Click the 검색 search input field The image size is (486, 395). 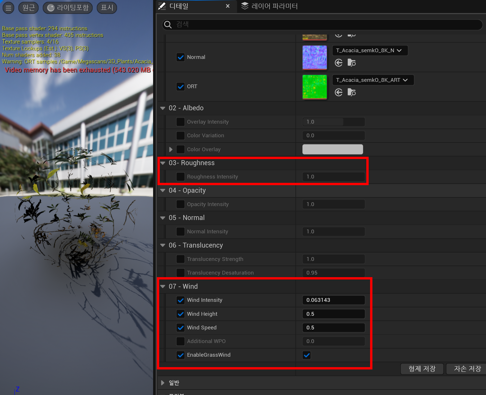click(322, 24)
